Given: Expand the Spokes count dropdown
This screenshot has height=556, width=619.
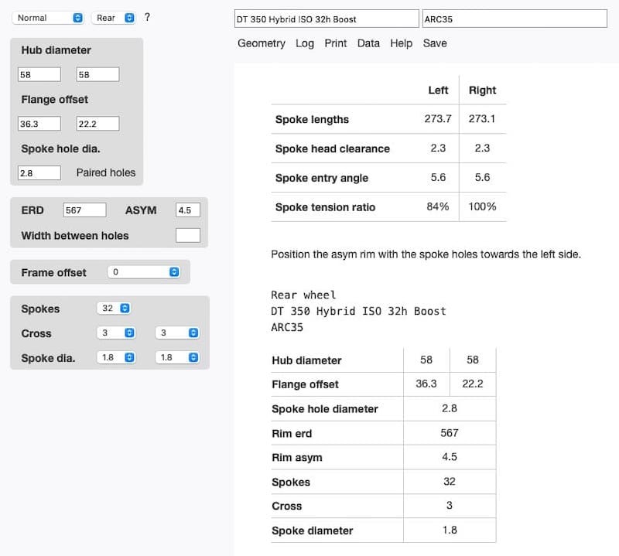Looking at the screenshot, I should click(114, 309).
